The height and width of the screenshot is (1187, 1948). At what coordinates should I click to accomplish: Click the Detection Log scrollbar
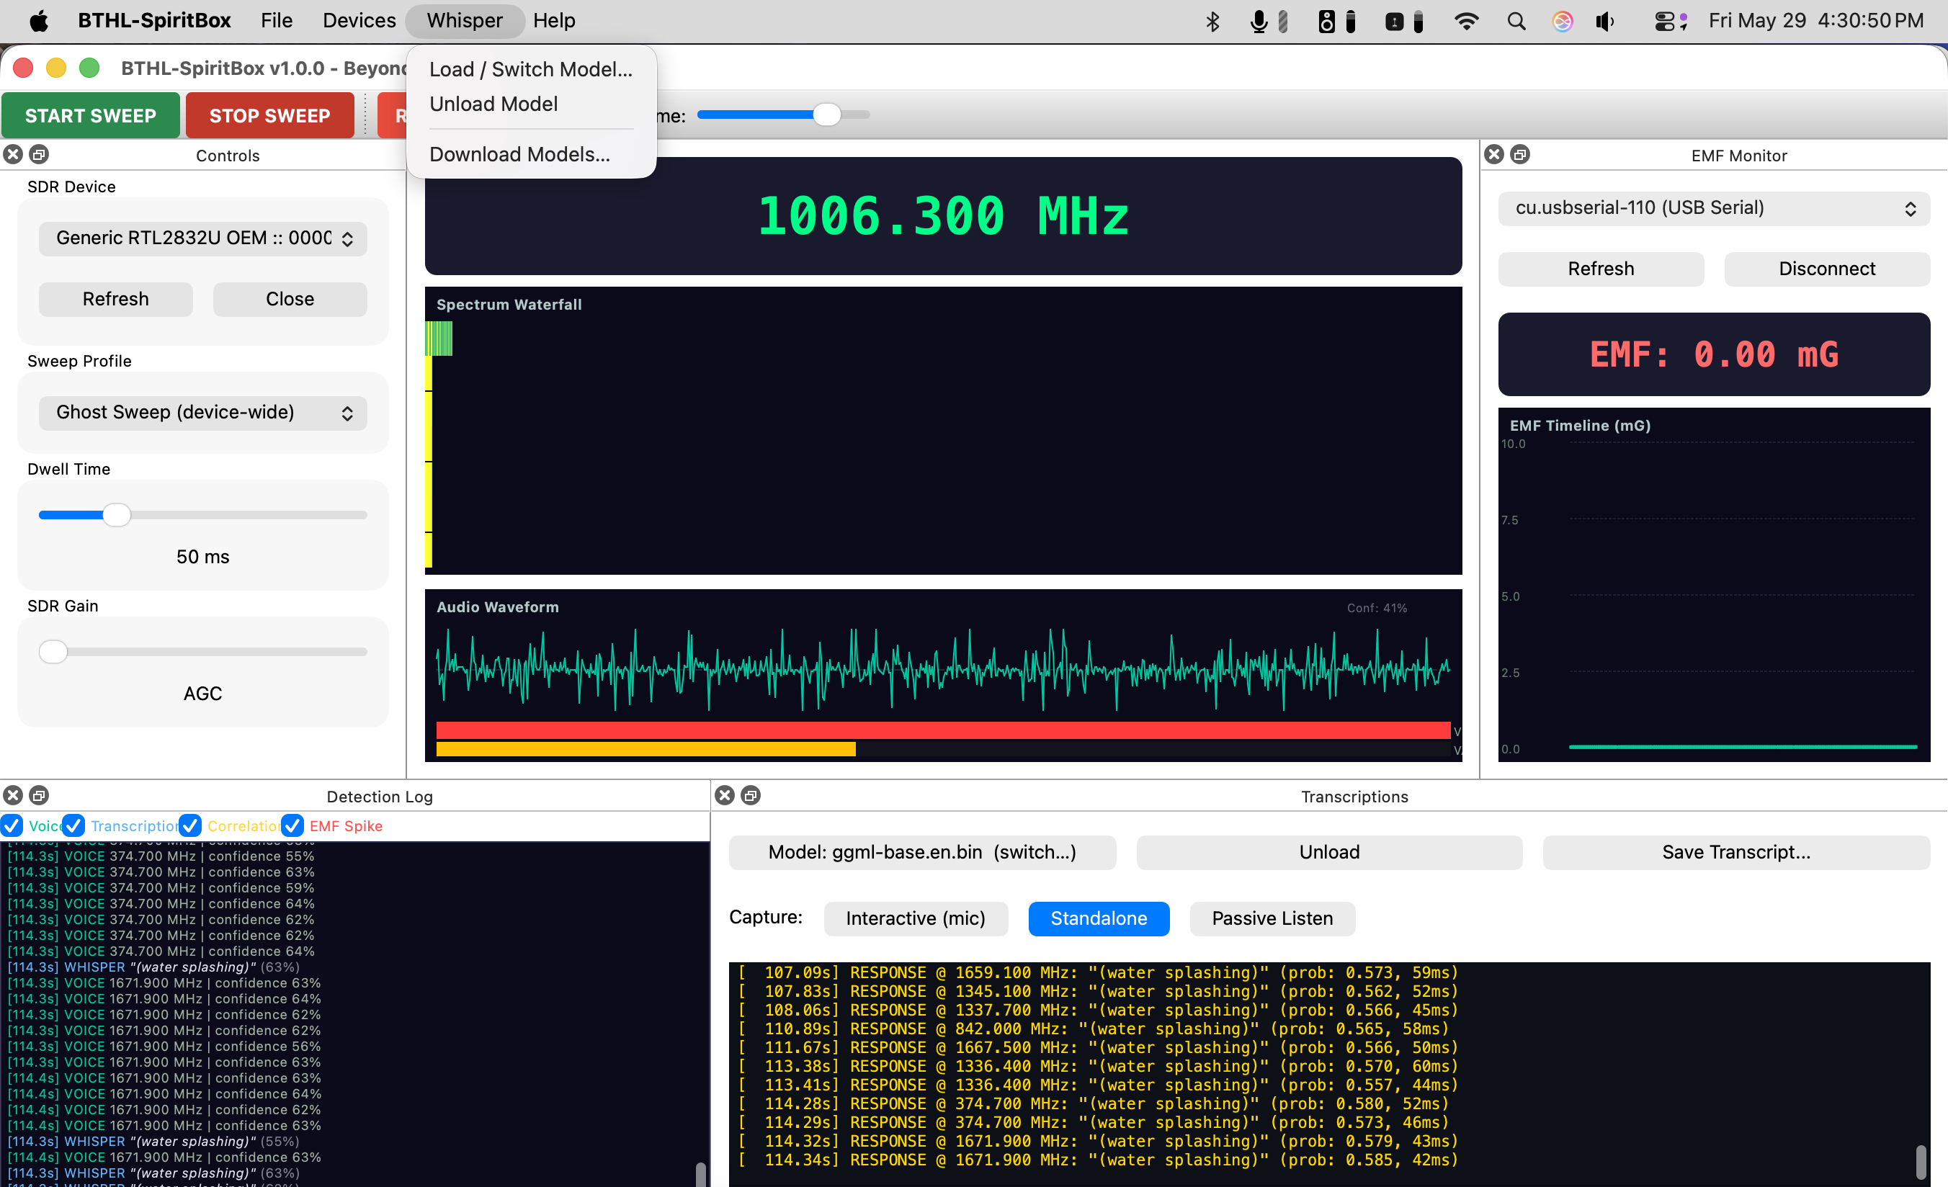[700, 1174]
